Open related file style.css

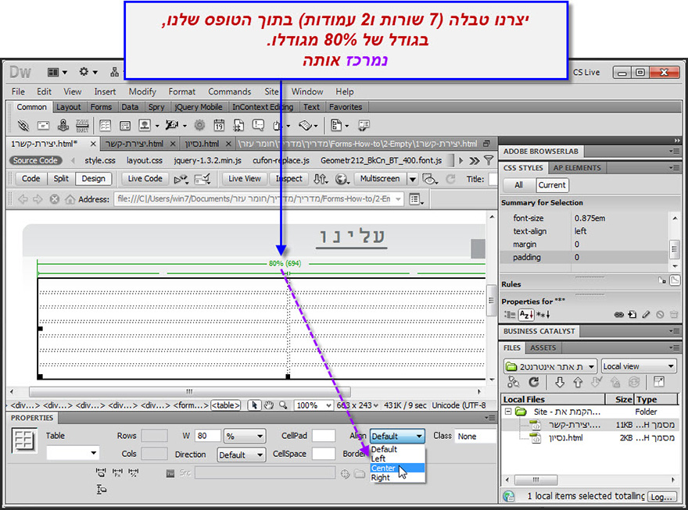(99, 161)
